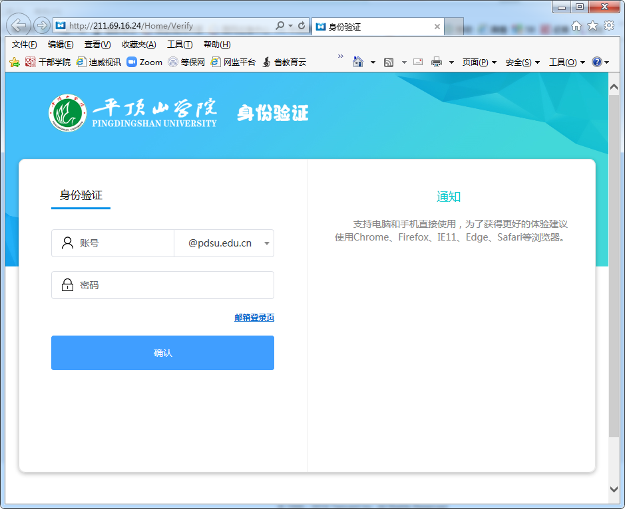Open the 工具(O) command menu
This screenshot has height=509, width=625.
coord(567,62)
